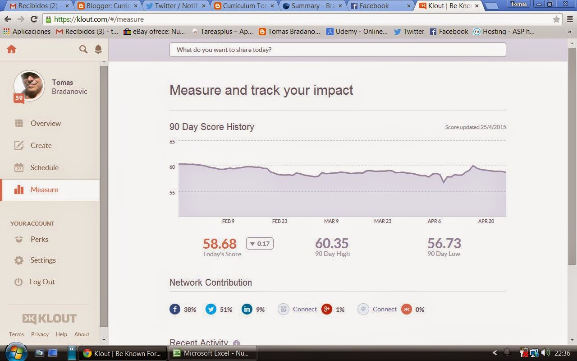Open the score change 0.17 badge

[260, 244]
